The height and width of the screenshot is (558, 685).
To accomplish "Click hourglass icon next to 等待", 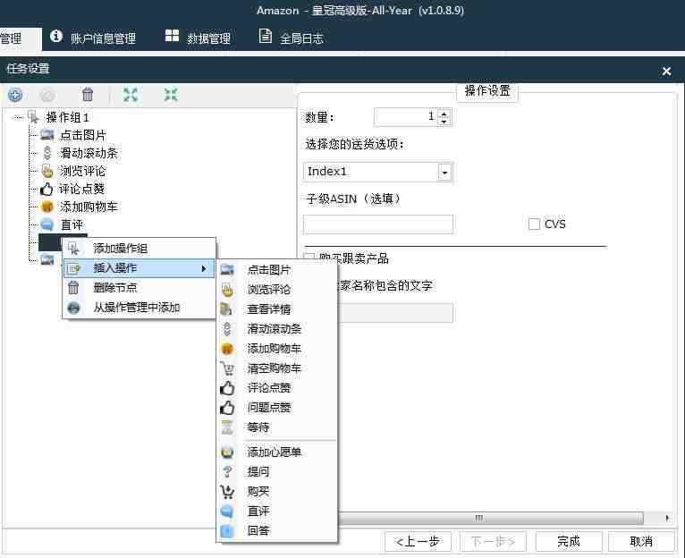I will (227, 427).
